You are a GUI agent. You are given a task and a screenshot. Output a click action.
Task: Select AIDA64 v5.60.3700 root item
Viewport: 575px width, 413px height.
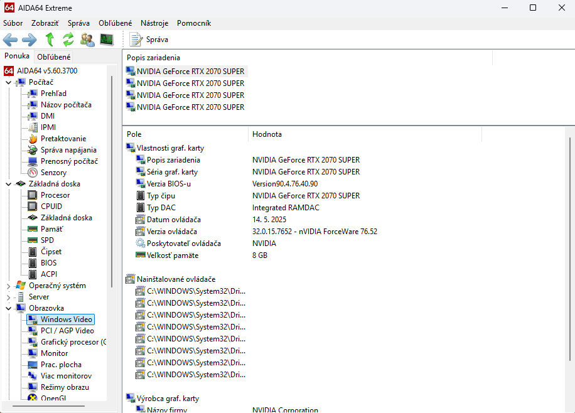(x=41, y=71)
